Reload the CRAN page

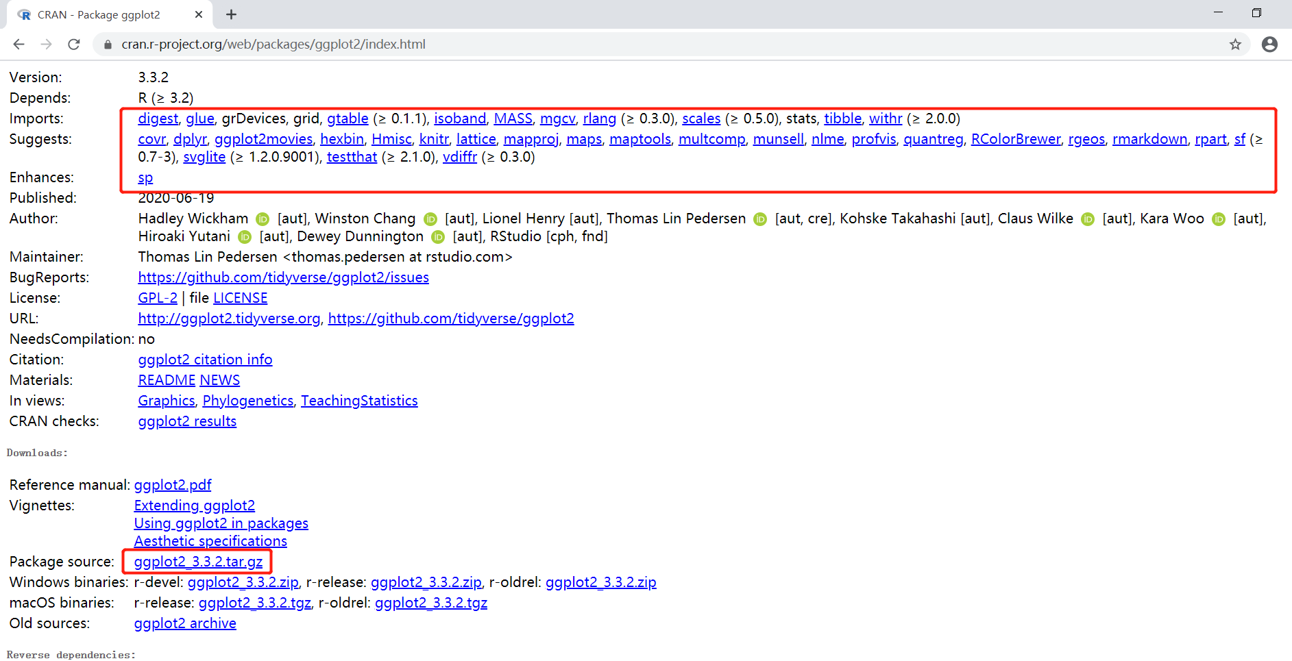(x=74, y=45)
